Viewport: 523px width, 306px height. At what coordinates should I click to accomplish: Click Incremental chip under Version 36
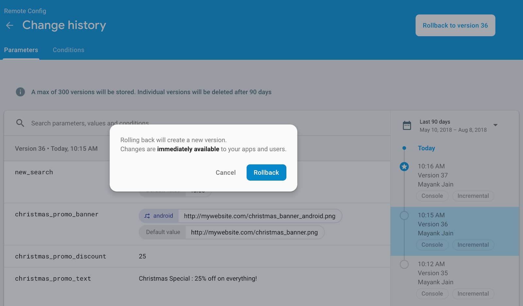point(473,245)
